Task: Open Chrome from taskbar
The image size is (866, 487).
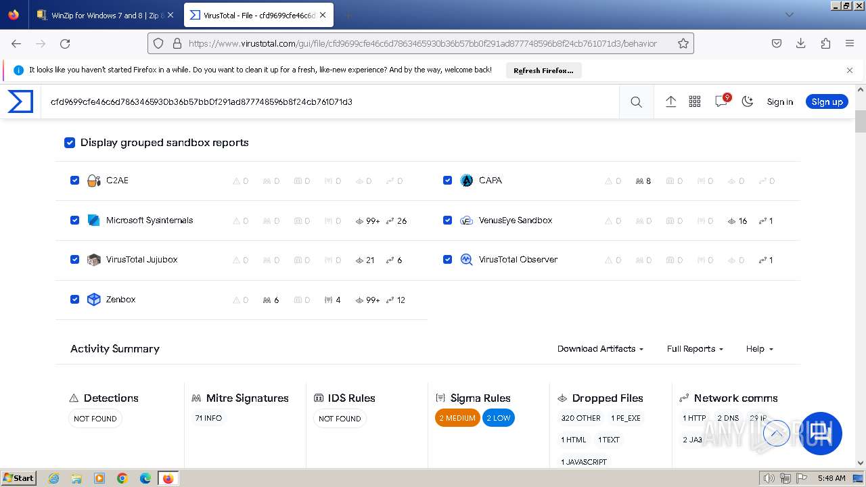Action: click(122, 478)
